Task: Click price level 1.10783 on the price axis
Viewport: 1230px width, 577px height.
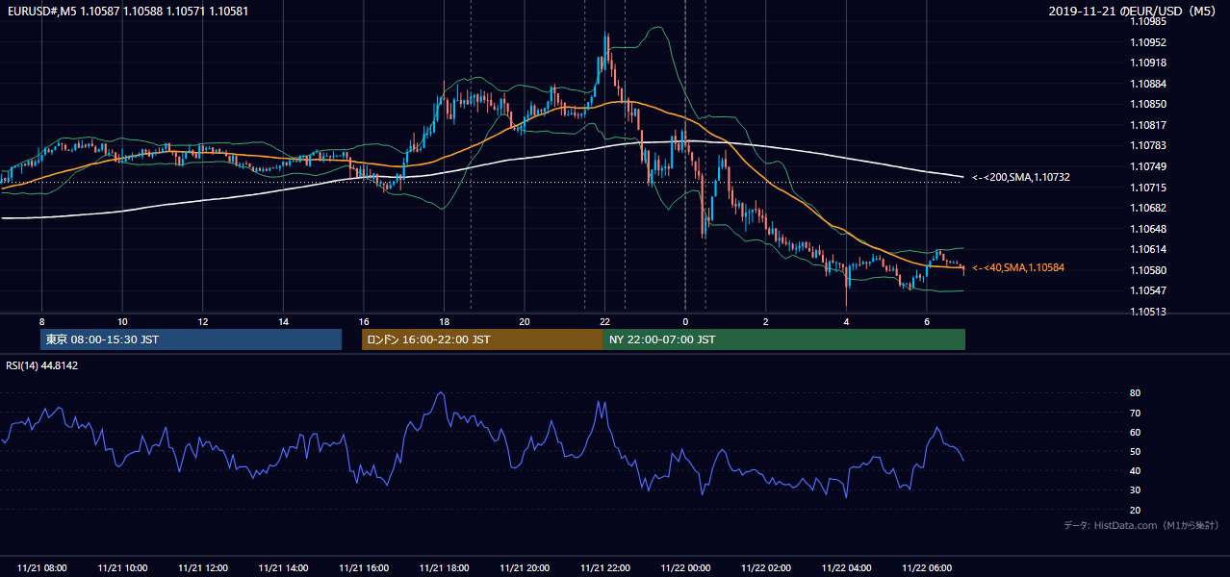Action: pos(1147,145)
